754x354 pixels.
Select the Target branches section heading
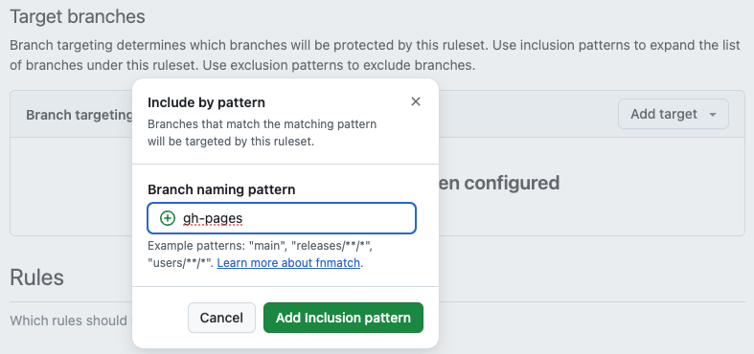(x=78, y=17)
